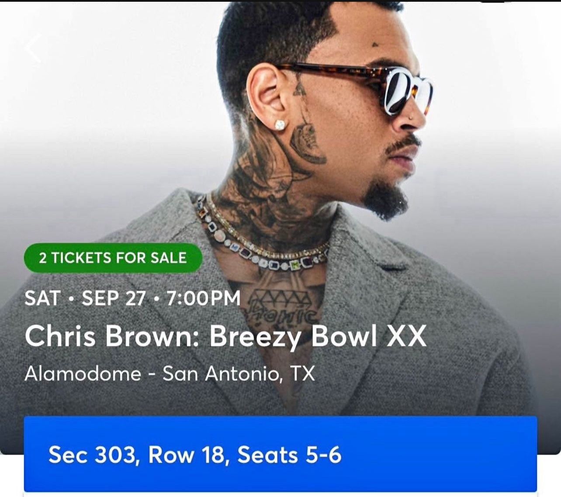Tap the Sec 303 section text
This screenshot has height=497, width=561.
point(91,455)
